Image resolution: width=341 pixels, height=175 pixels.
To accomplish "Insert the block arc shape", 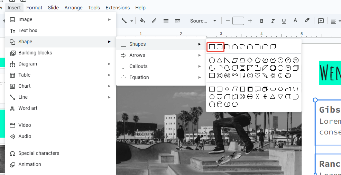I will (x=235, y=76).
